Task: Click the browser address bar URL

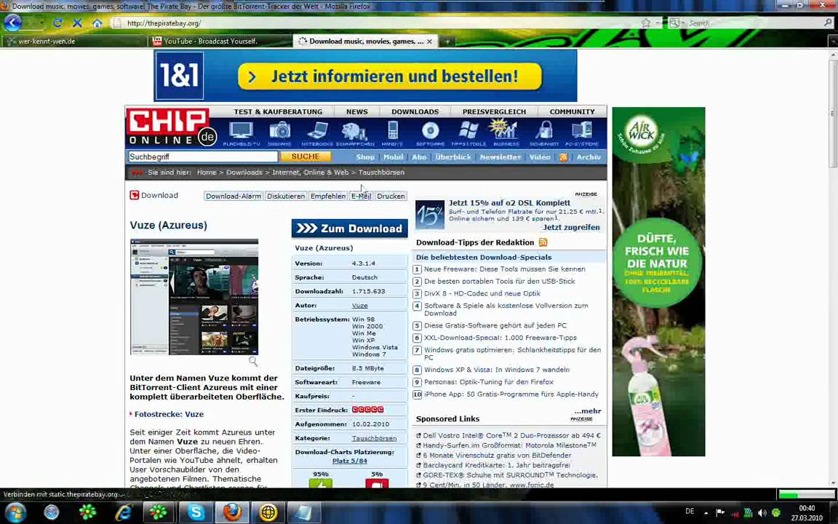Action: (164, 23)
